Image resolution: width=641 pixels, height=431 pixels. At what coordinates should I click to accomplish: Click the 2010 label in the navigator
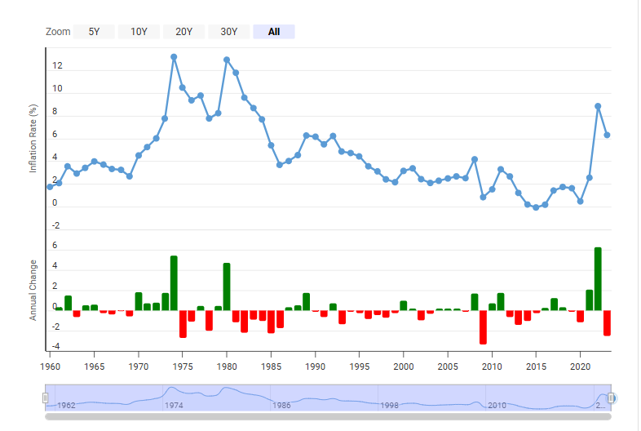click(497, 405)
